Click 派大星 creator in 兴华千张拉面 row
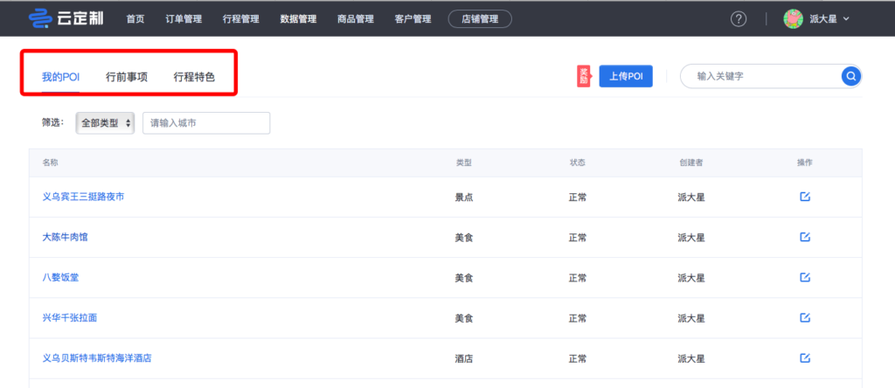 [690, 318]
